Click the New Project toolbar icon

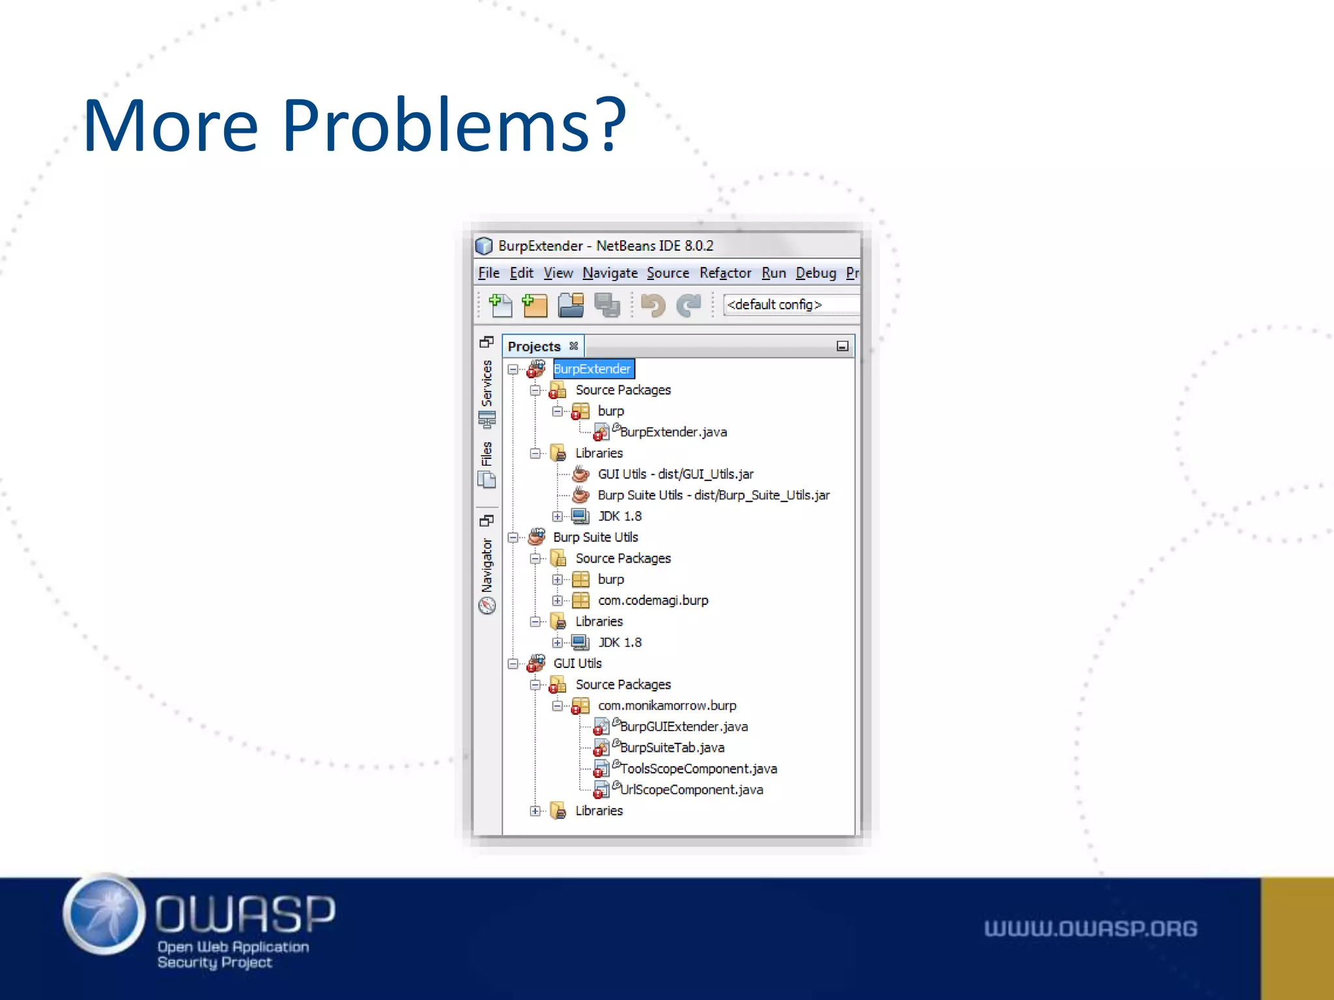coord(535,305)
